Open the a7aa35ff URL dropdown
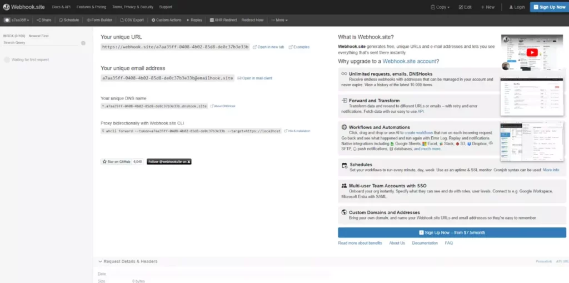569x283 pixels. pyautogui.click(x=17, y=20)
